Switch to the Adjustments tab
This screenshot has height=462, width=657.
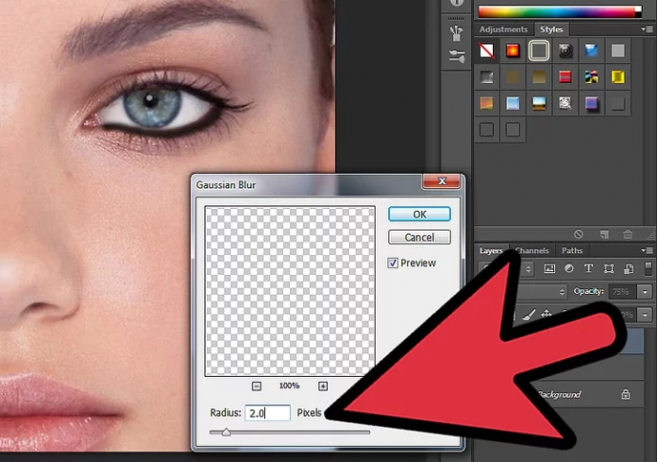pos(503,29)
